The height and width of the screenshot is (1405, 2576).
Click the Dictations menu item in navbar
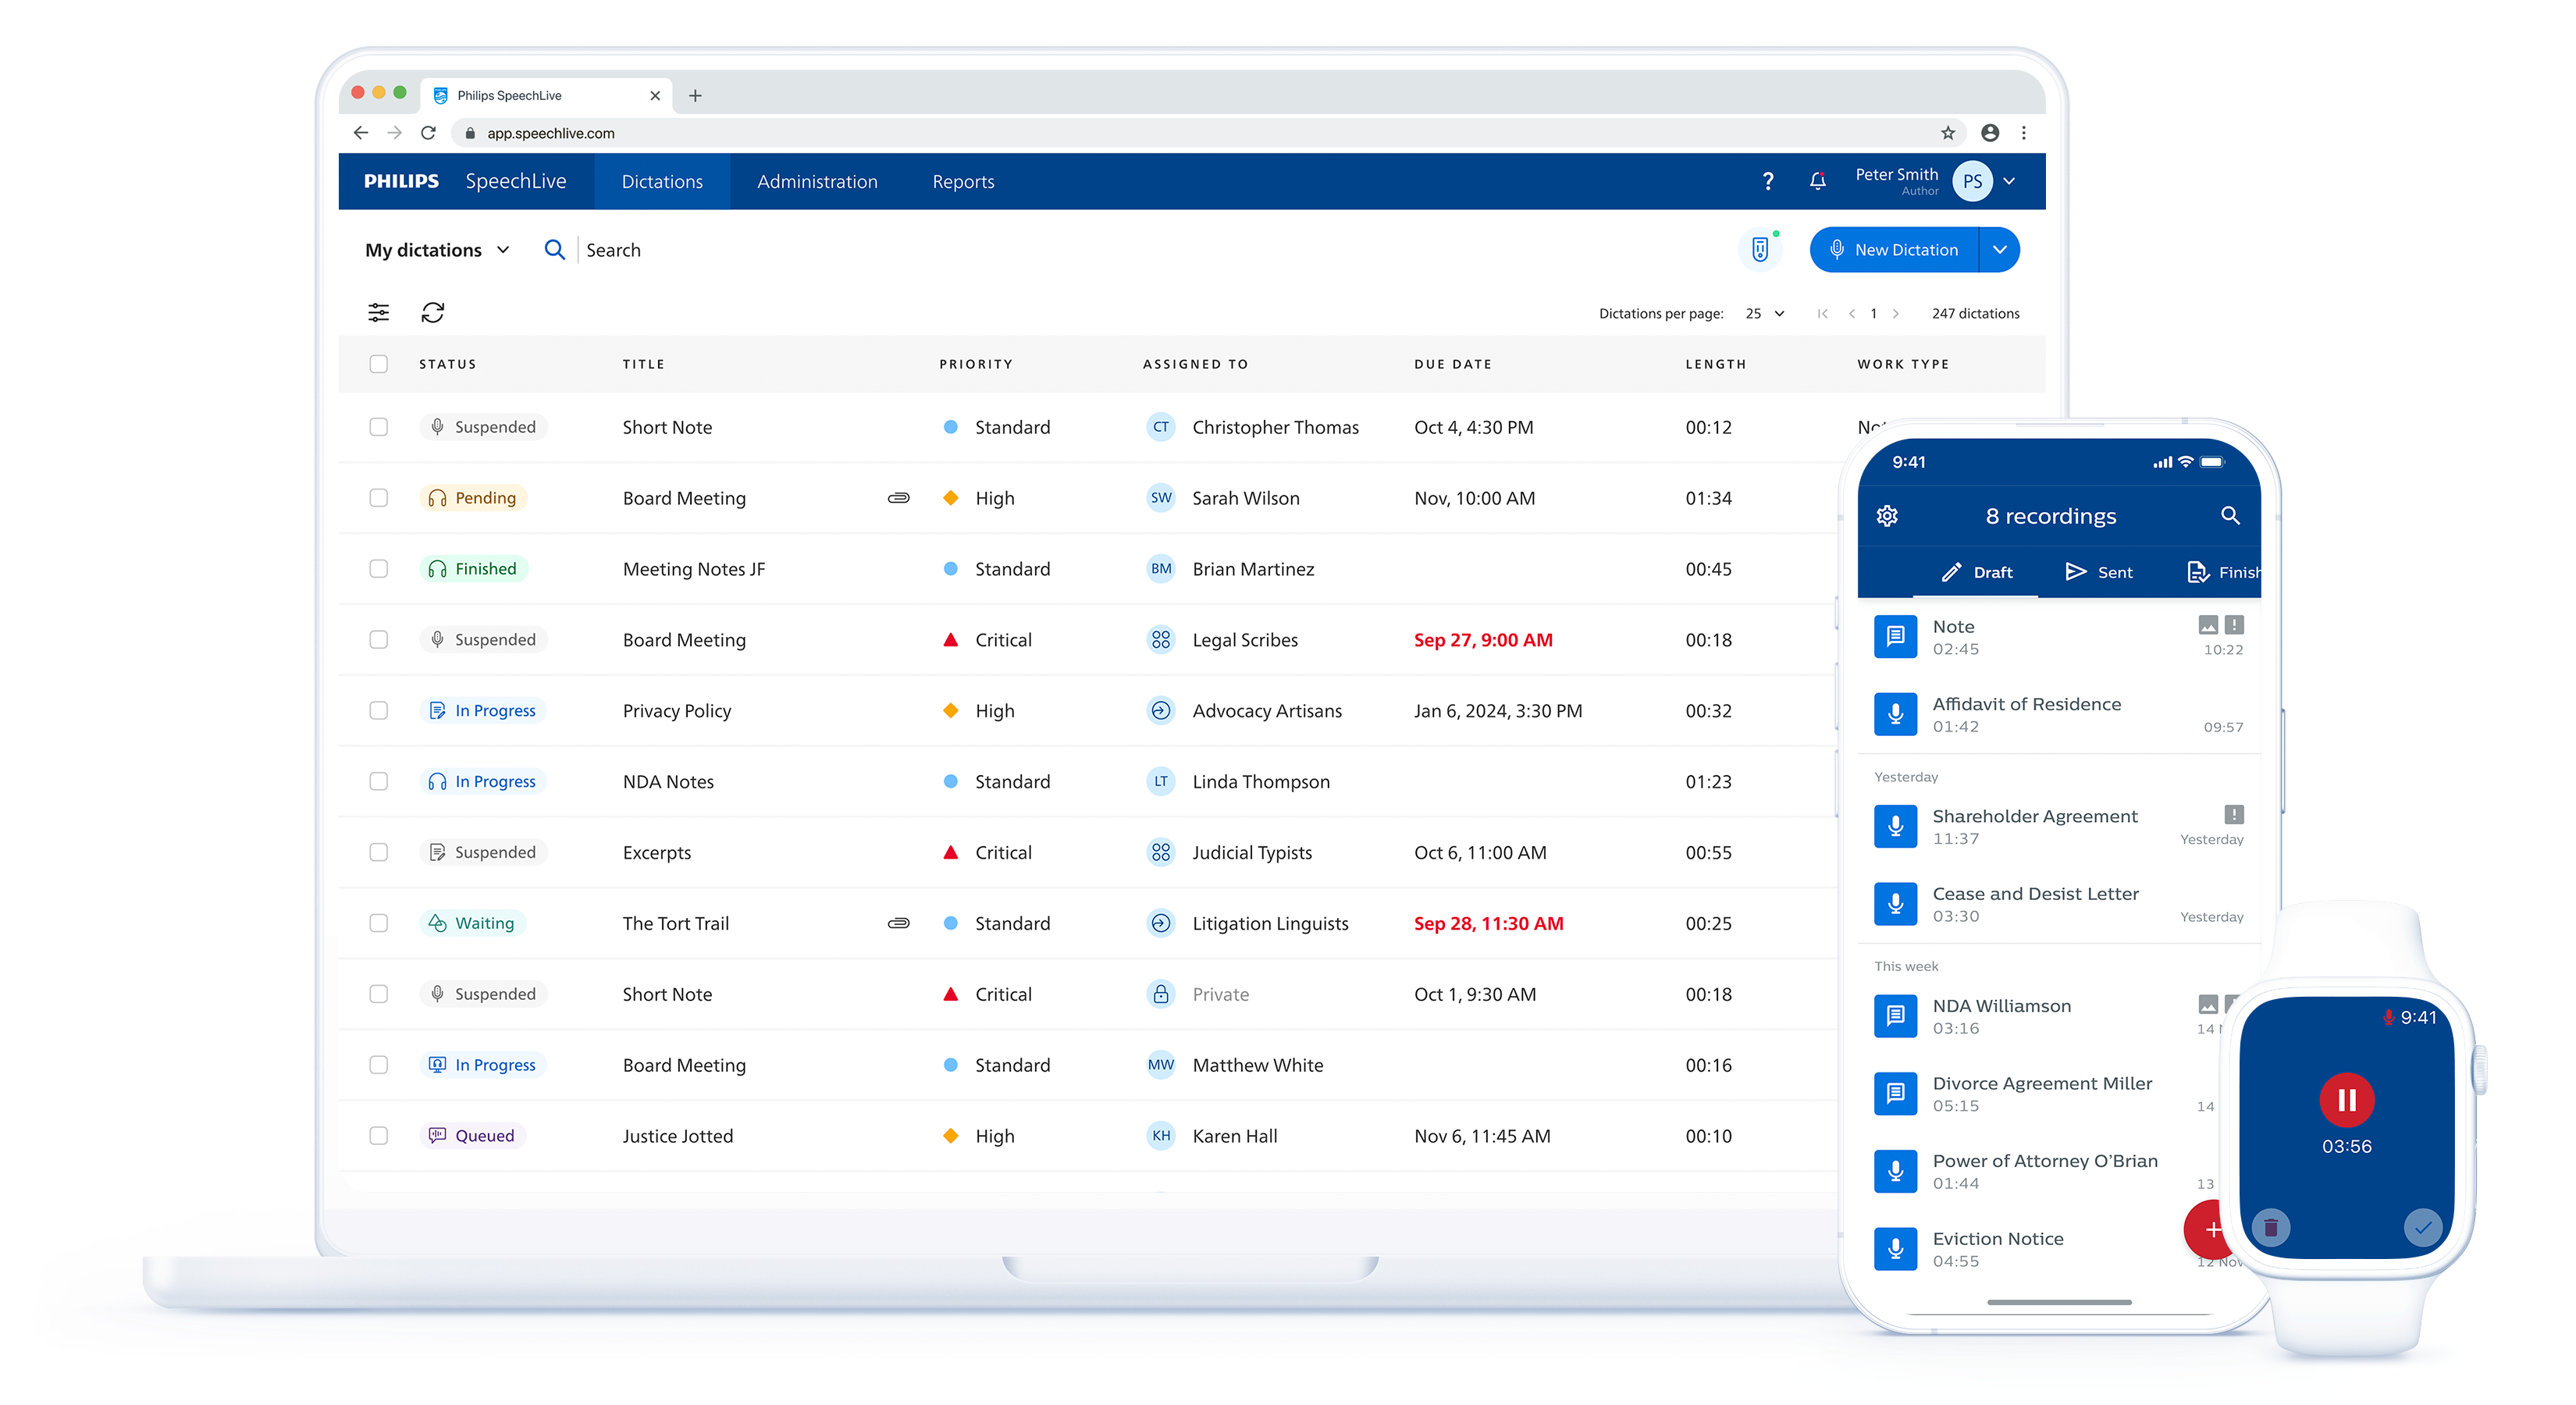point(664,180)
